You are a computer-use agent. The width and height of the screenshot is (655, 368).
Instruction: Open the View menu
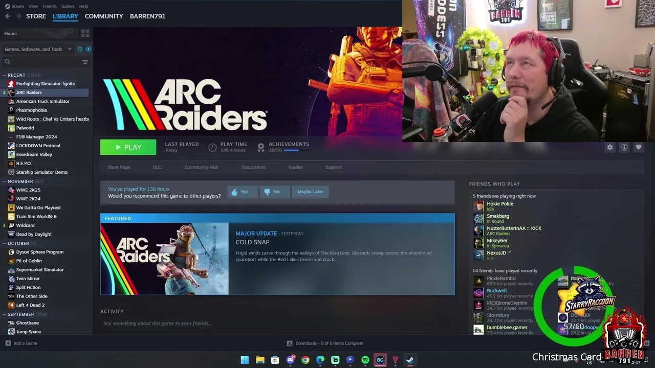click(33, 6)
